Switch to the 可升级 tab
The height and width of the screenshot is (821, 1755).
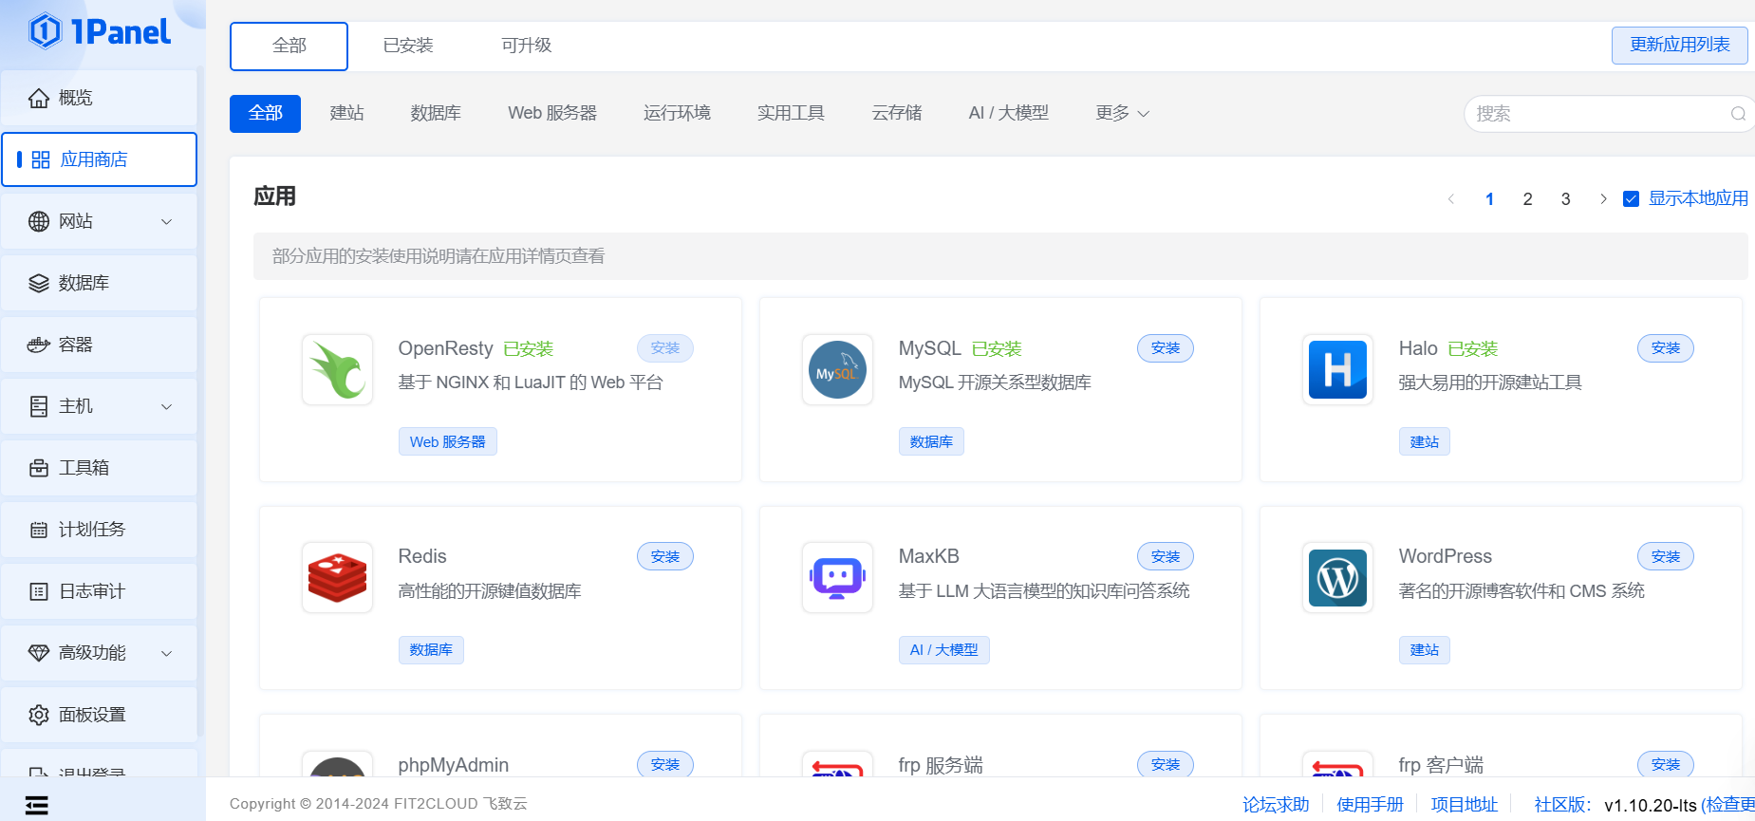(526, 46)
